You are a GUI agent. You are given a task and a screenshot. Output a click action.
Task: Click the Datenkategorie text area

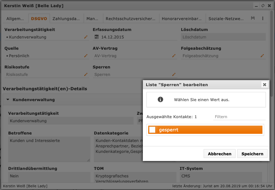[x=118, y=149]
